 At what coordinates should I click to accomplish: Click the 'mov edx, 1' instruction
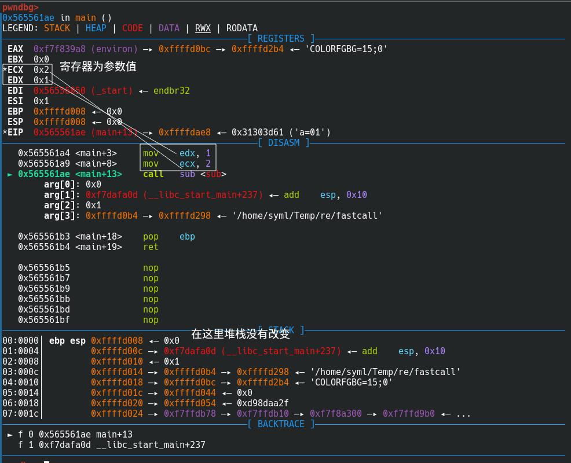[177, 153]
